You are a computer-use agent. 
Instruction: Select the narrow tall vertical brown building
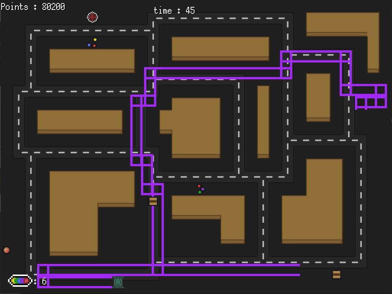(x=263, y=121)
